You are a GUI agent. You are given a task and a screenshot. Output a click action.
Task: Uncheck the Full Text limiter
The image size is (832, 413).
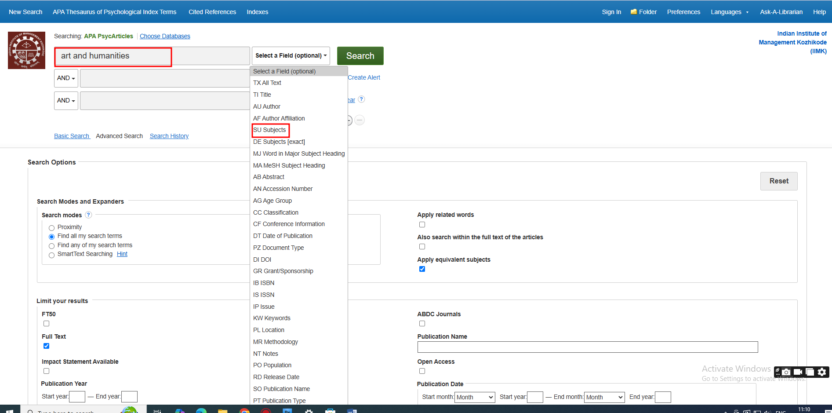point(47,346)
